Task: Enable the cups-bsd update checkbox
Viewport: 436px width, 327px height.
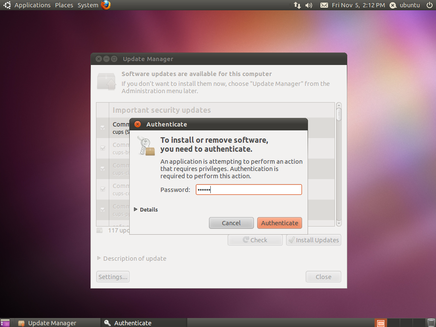Action: pyautogui.click(x=102, y=148)
